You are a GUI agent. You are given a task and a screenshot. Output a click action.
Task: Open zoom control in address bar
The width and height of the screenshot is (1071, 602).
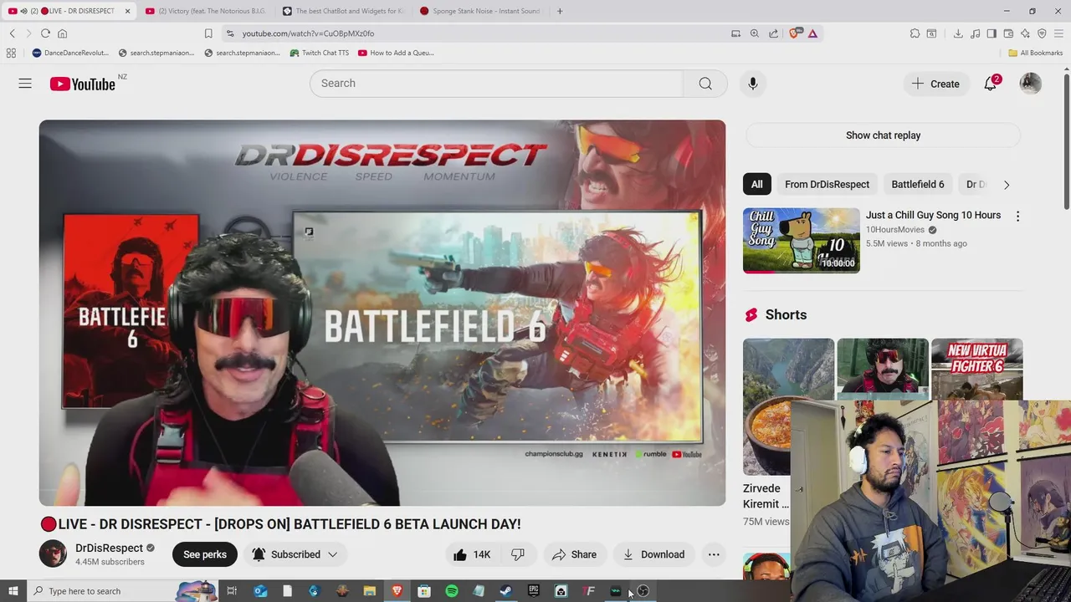(755, 33)
